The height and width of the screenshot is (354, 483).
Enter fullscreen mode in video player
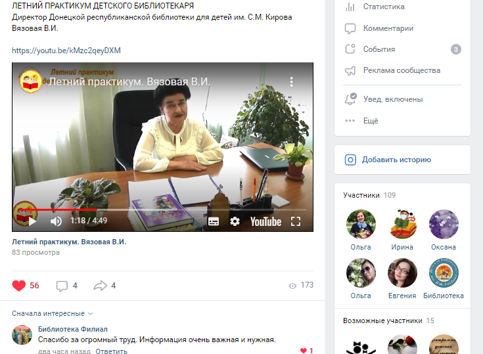pyautogui.click(x=296, y=221)
